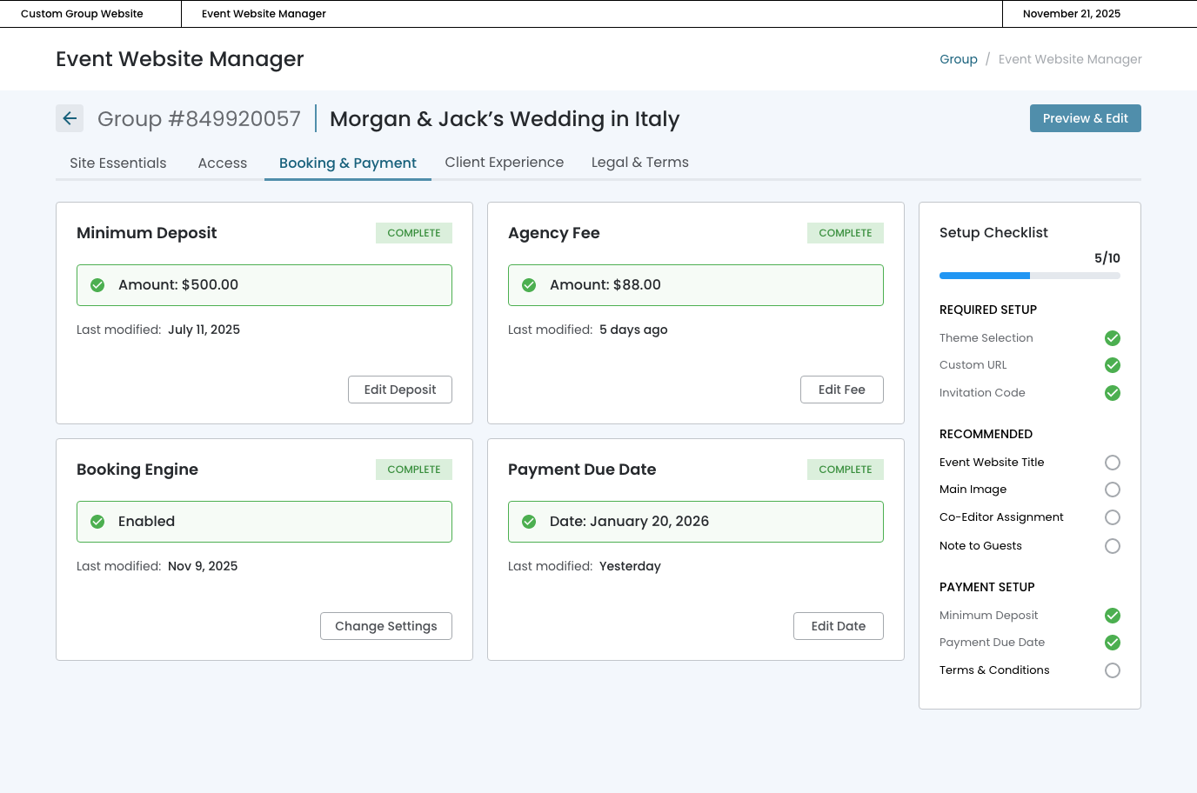Switch to the Site Essentials tab
The image size is (1197, 793).
click(x=118, y=163)
